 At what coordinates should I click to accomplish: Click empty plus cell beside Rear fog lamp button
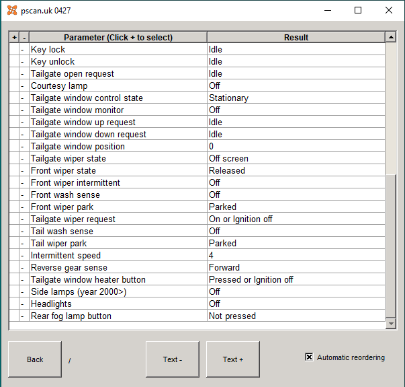point(14,316)
